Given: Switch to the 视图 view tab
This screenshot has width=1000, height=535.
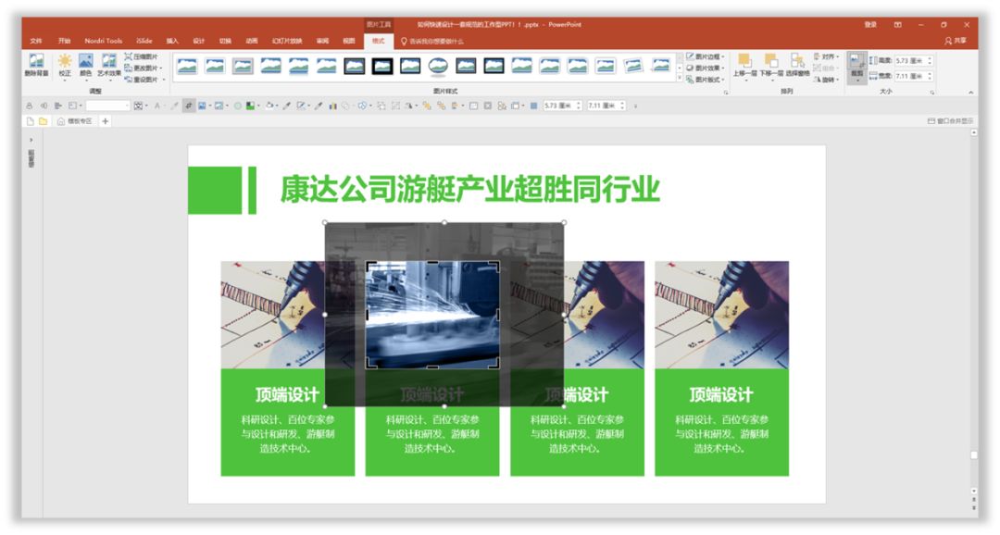Looking at the screenshot, I should pos(349,41).
